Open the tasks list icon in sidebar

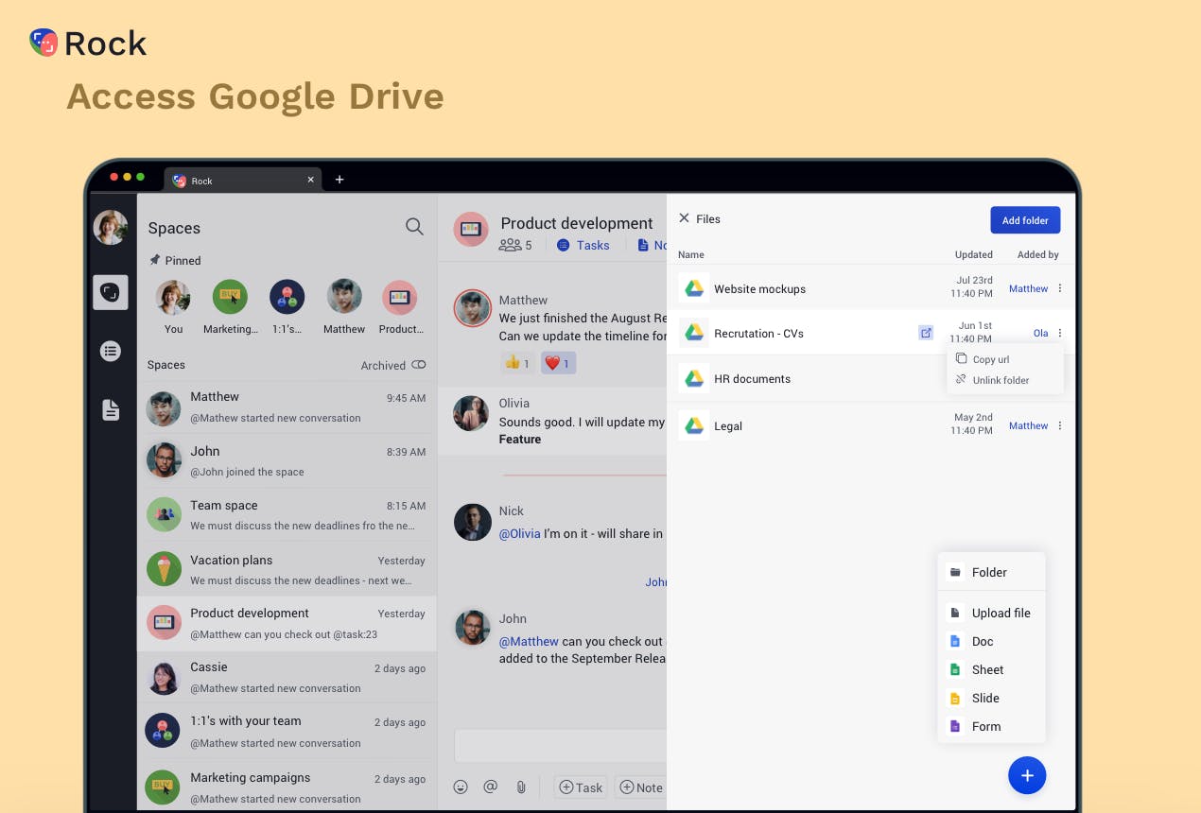click(111, 352)
